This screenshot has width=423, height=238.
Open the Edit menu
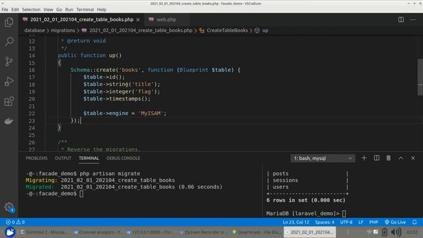pyautogui.click(x=15, y=9)
